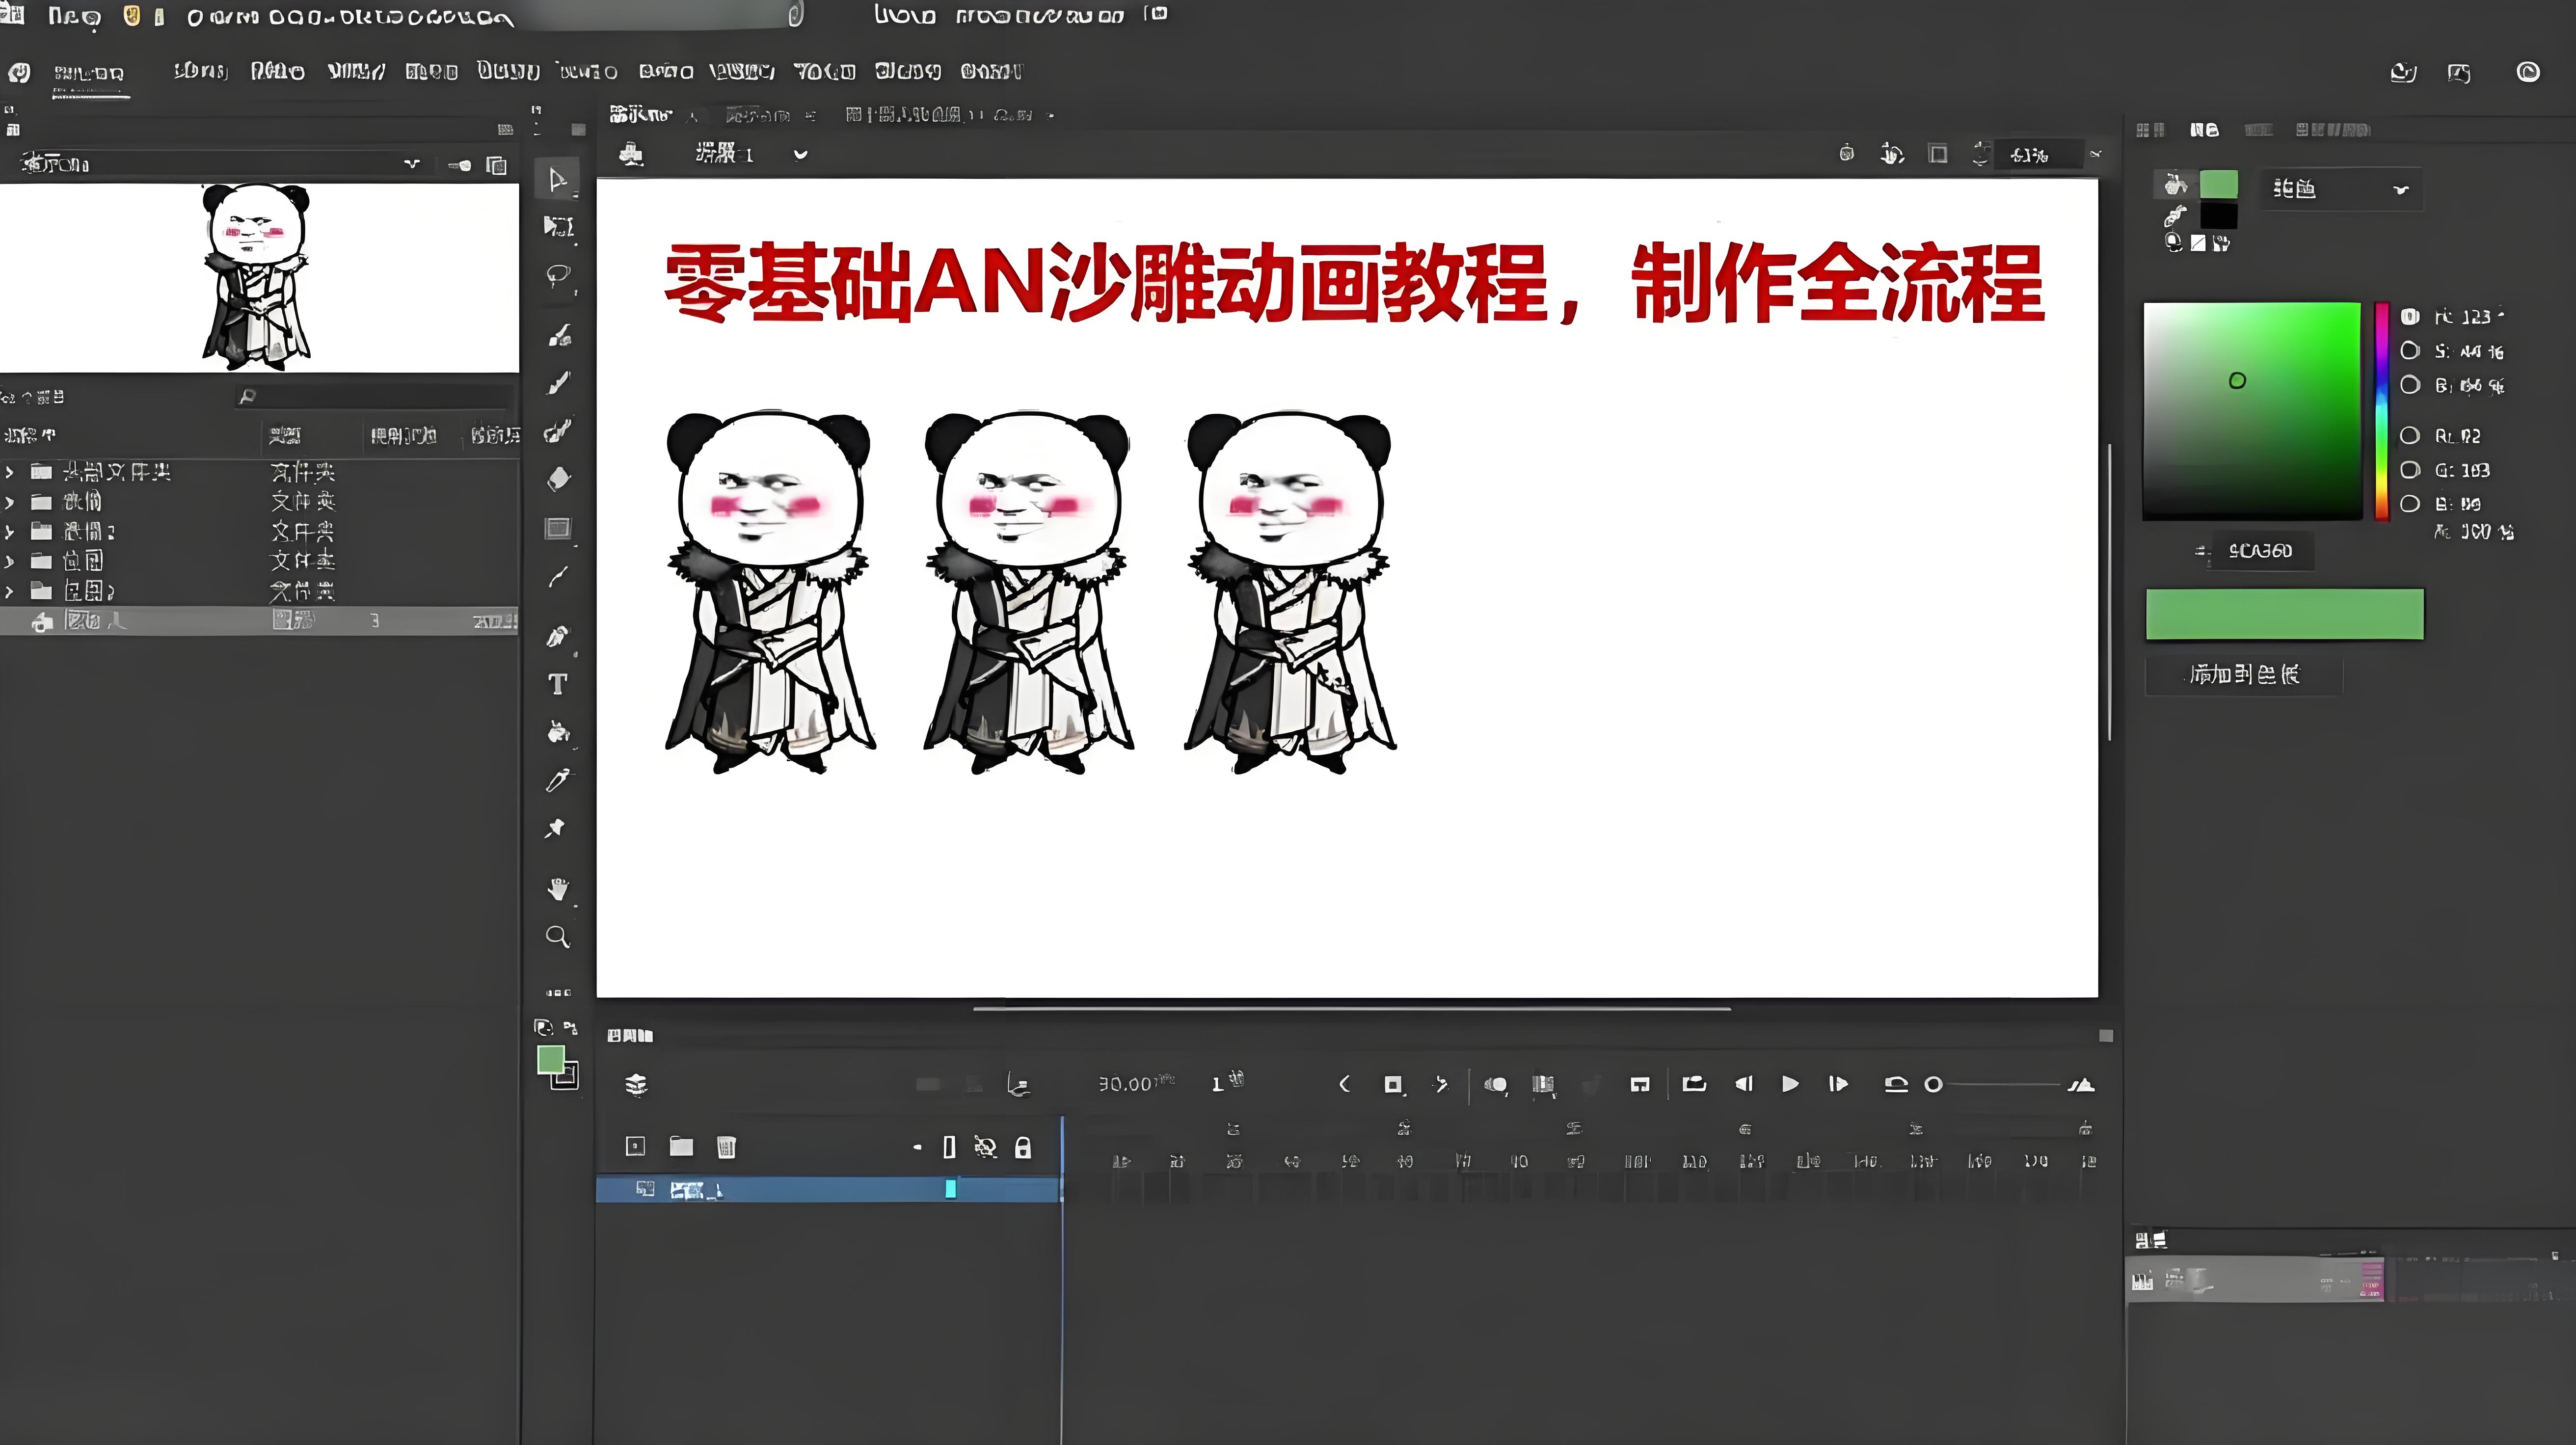Toggle show all layers as outlines
The image size is (2576, 1445).
[x=949, y=1147]
